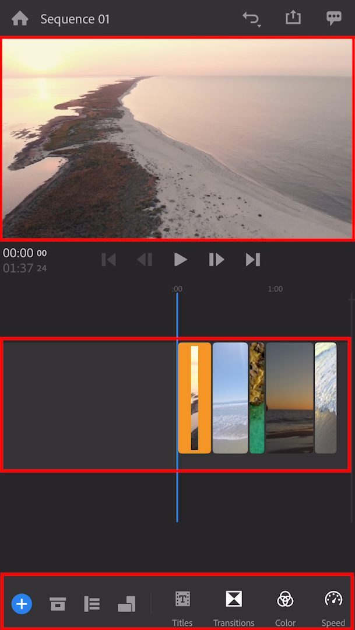
Task: Click the Sequence 01 title
Action: [75, 19]
